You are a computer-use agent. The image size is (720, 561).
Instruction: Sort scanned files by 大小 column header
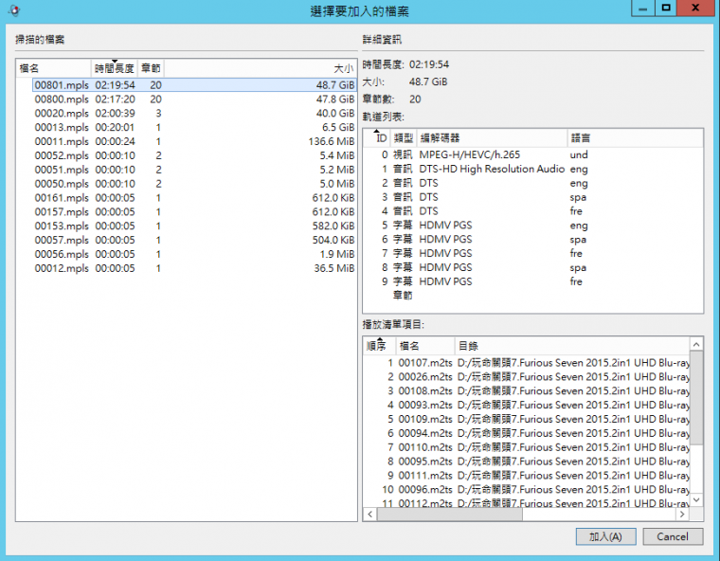point(261,68)
